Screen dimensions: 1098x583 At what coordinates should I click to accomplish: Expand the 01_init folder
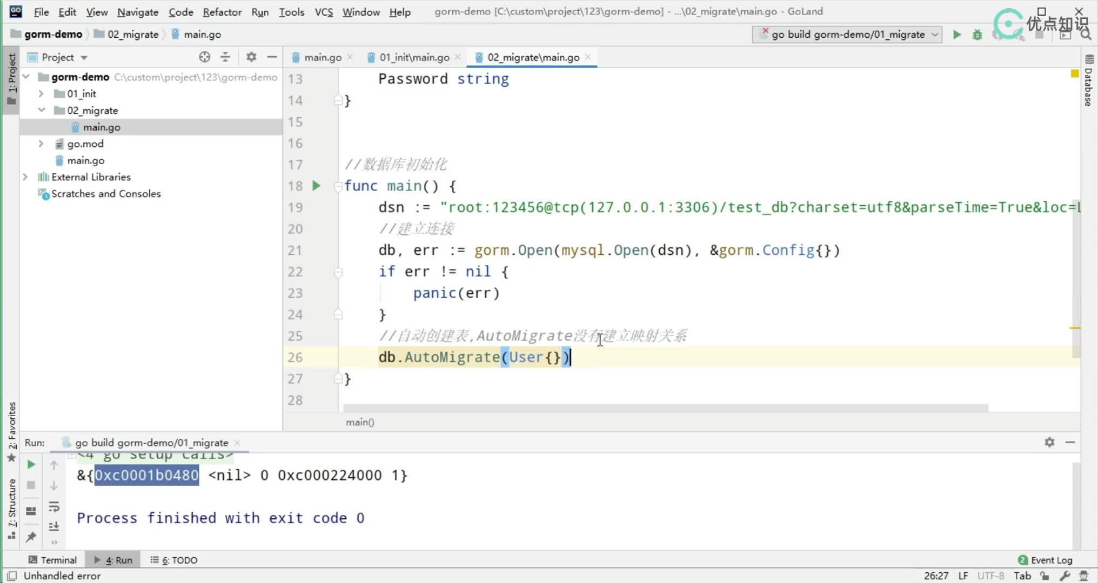click(41, 93)
